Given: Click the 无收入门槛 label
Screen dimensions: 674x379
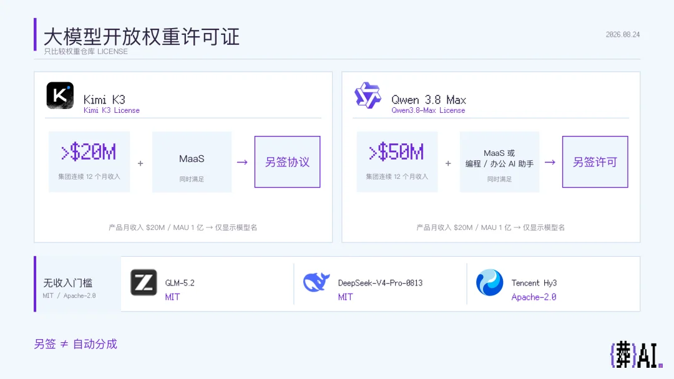Looking at the screenshot, I should coord(68,283).
